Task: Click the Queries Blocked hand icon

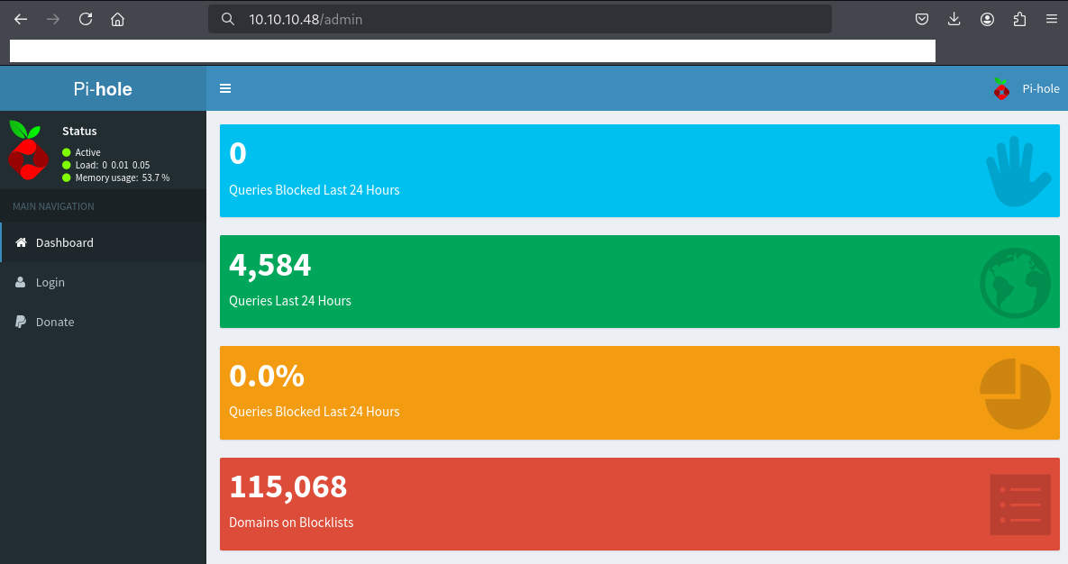Action: [x=1018, y=171]
